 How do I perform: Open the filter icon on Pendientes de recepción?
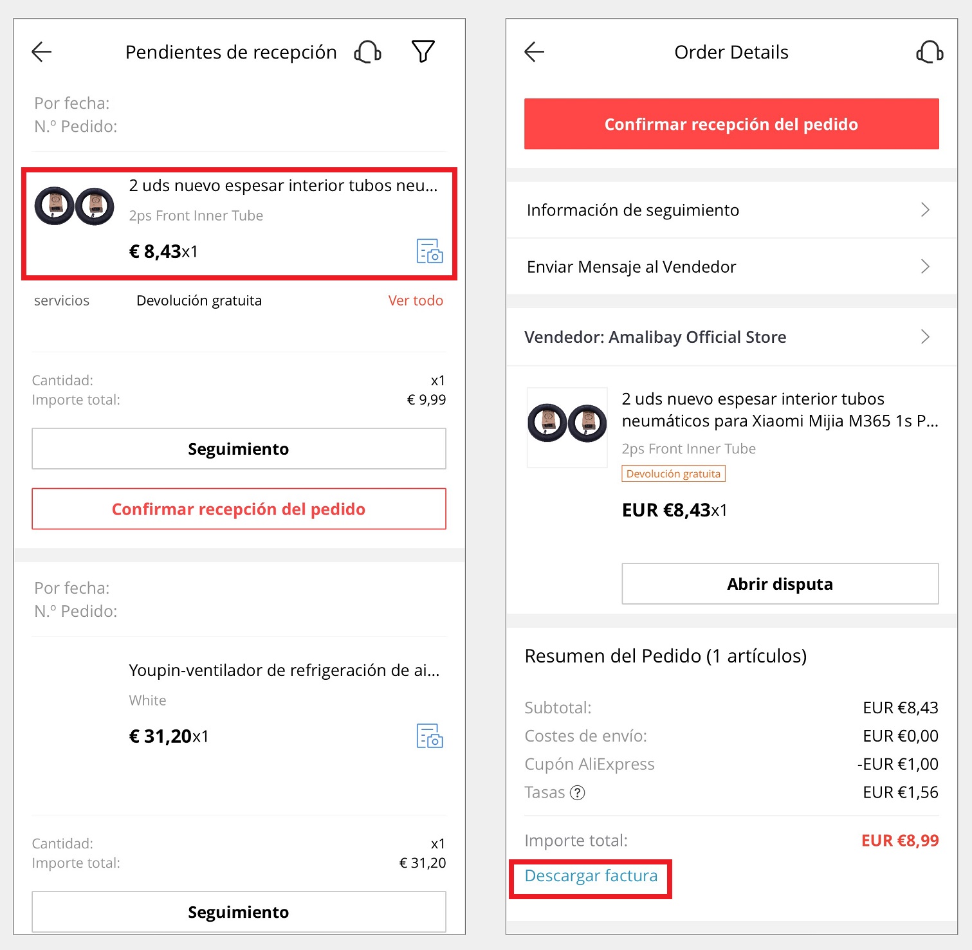(423, 51)
